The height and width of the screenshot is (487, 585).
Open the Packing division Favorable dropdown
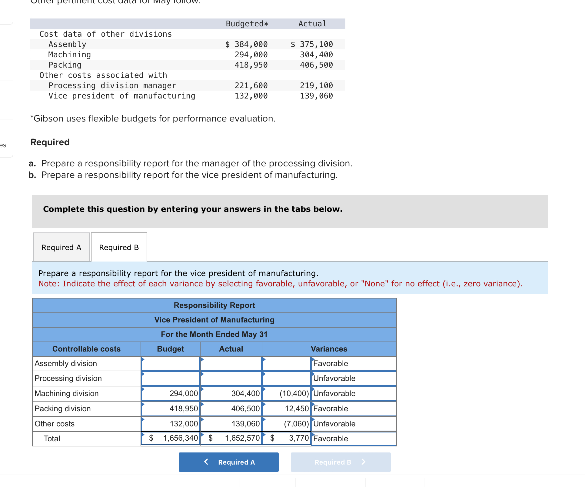(353, 409)
